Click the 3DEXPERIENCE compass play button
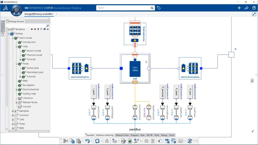 click(x=16, y=10)
